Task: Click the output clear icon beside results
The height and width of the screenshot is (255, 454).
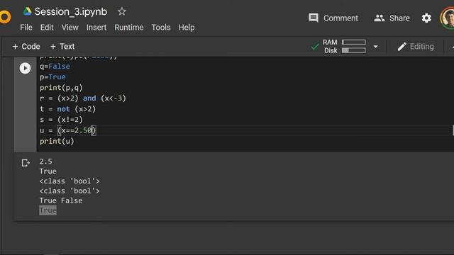Action: (x=26, y=163)
